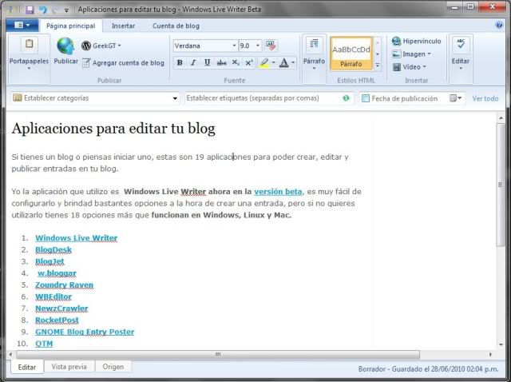Click the Establecer etiquetas tags field

click(x=263, y=98)
